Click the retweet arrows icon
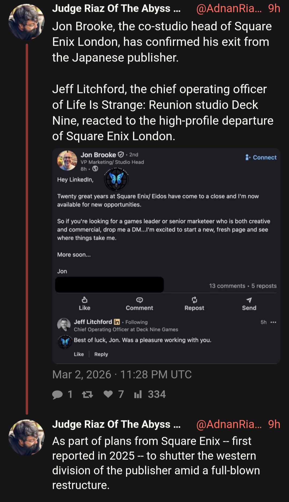Screen dimensions: 289x502 point(88,395)
